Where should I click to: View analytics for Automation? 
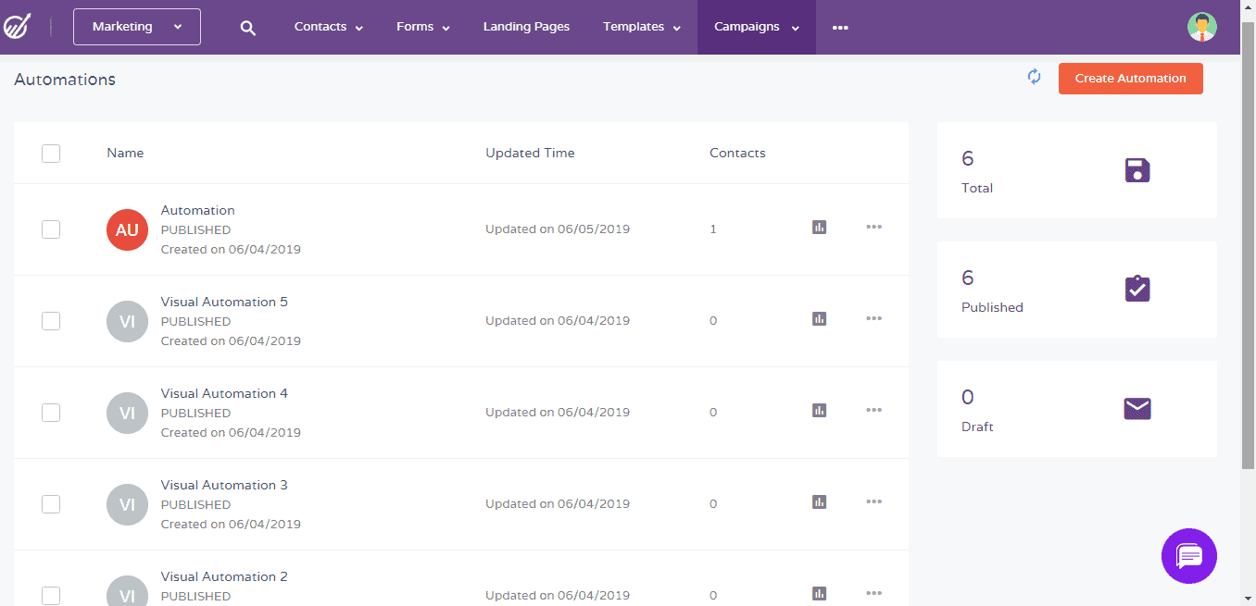pos(819,227)
